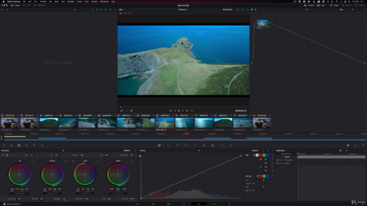Toggle loop playback in the viewer
The width and height of the screenshot is (367, 206).
point(192,110)
